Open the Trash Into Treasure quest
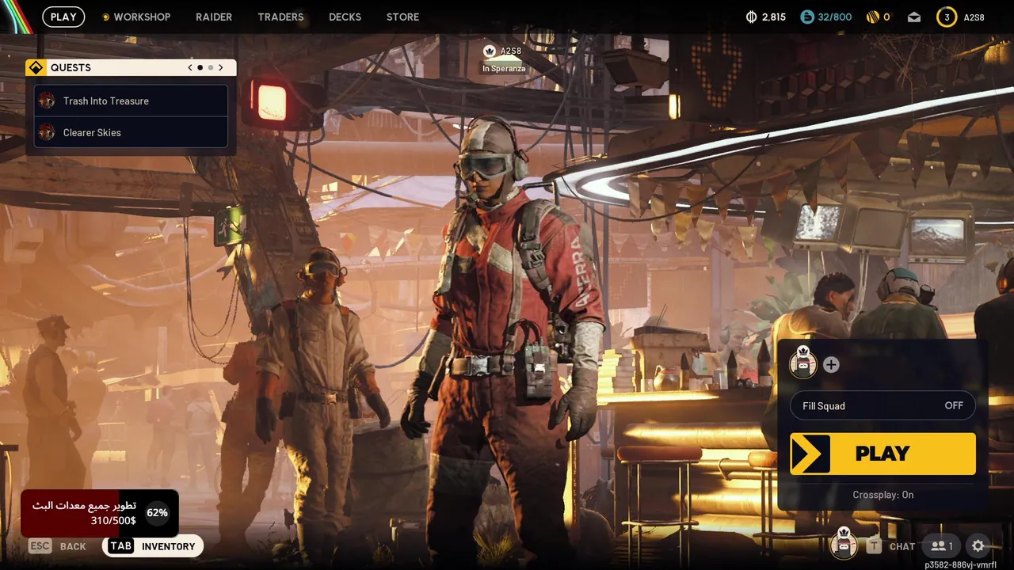 pos(131,101)
